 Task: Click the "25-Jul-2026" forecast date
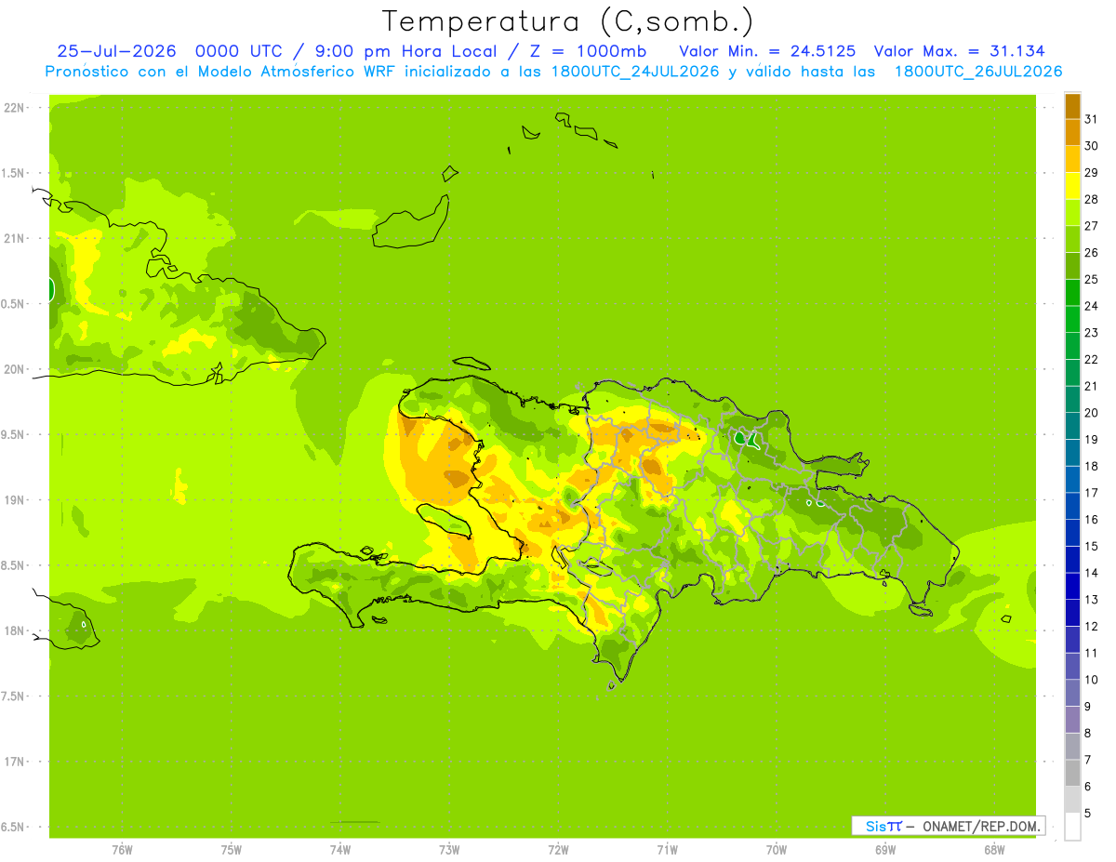(x=116, y=51)
